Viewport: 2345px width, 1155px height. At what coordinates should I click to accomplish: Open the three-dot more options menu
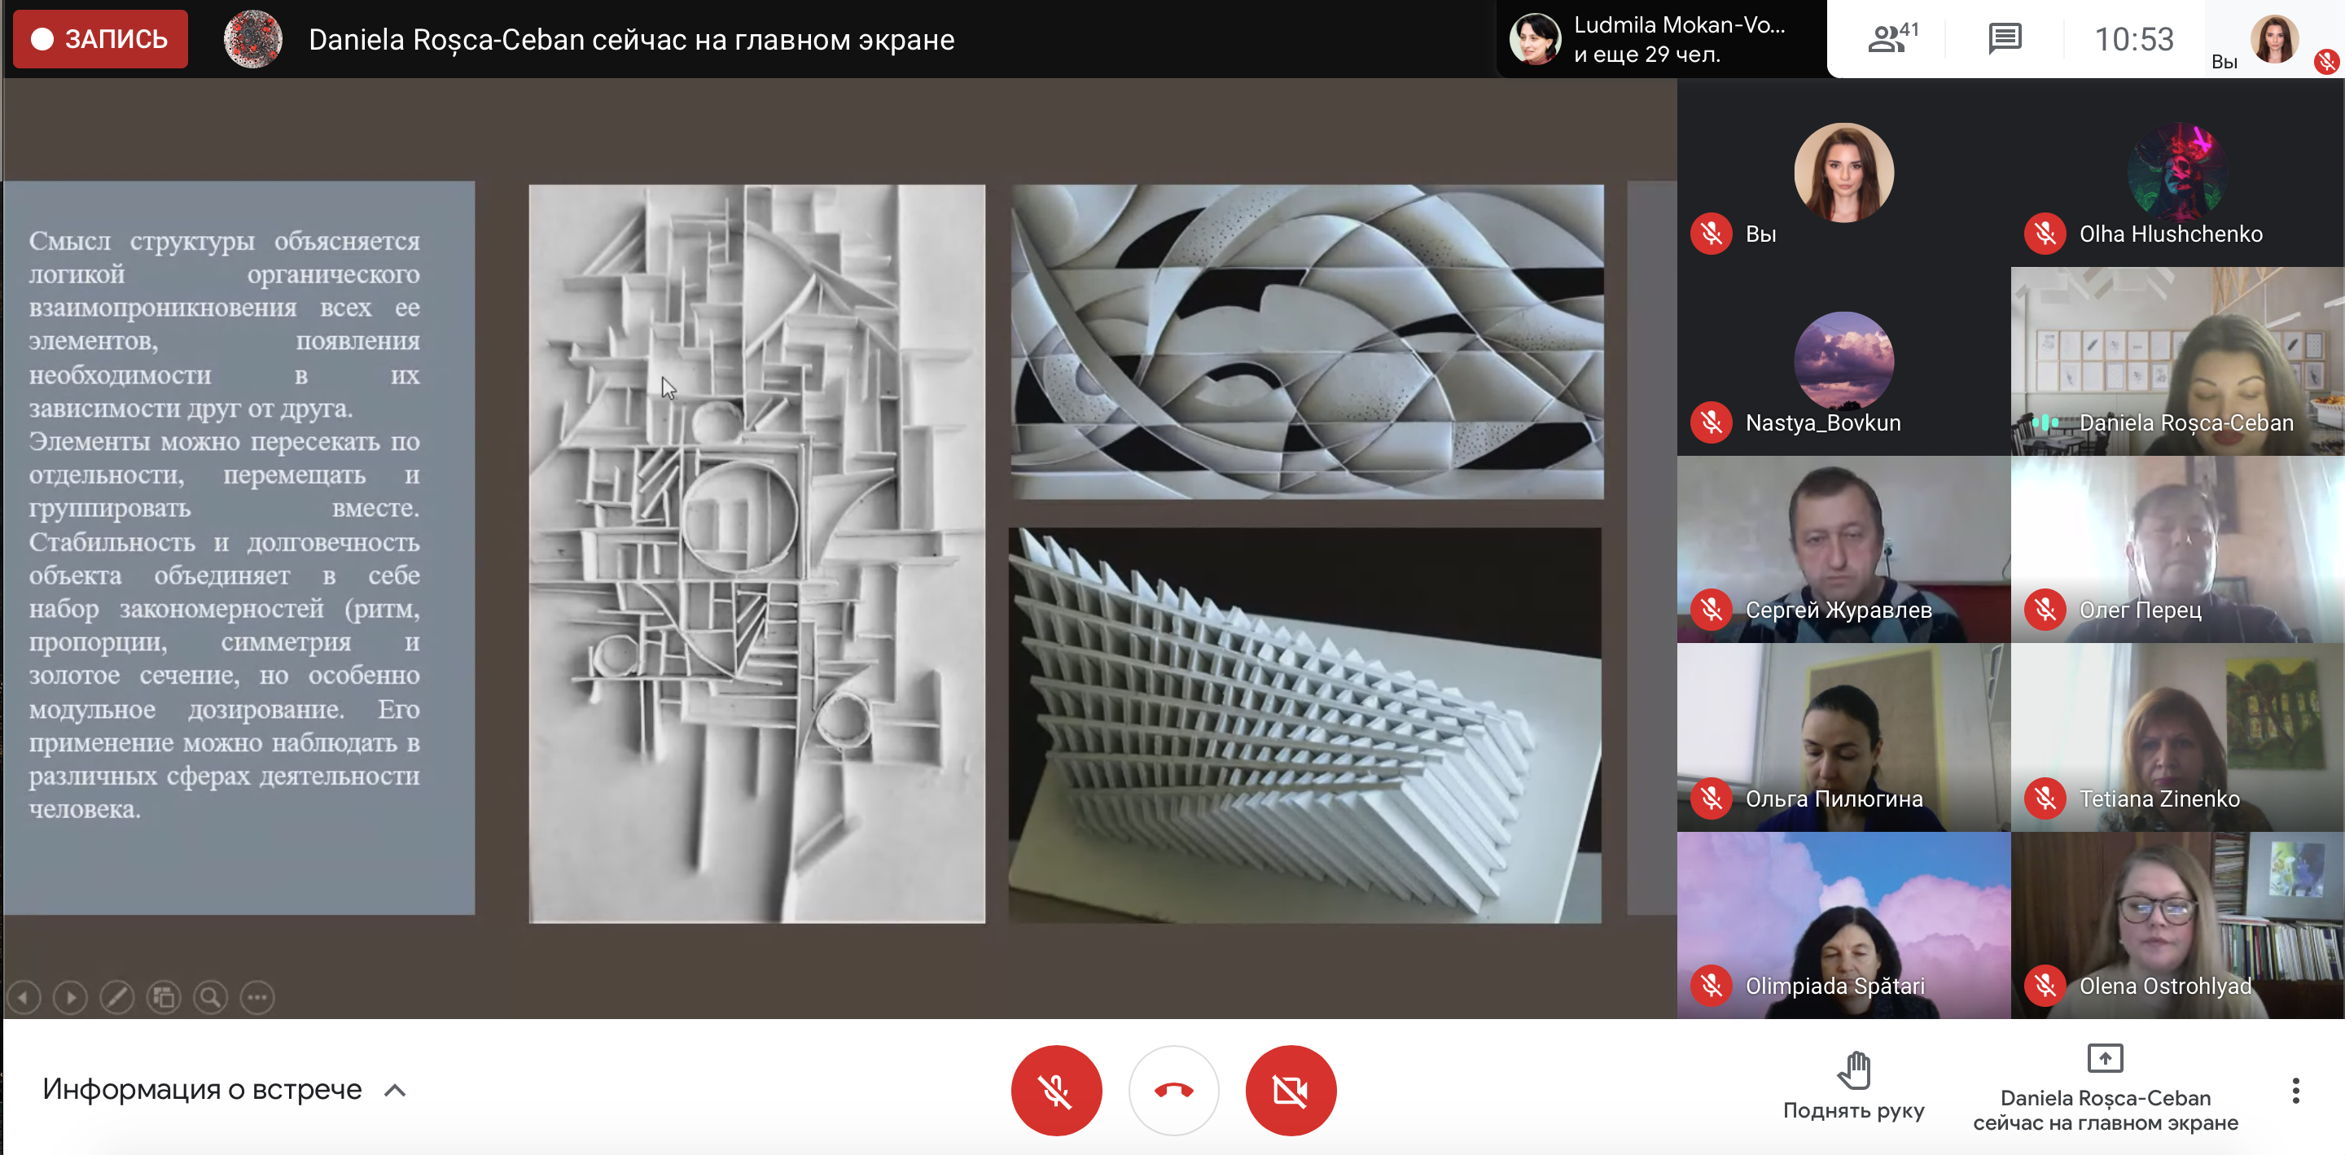pyautogui.click(x=2295, y=1089)
